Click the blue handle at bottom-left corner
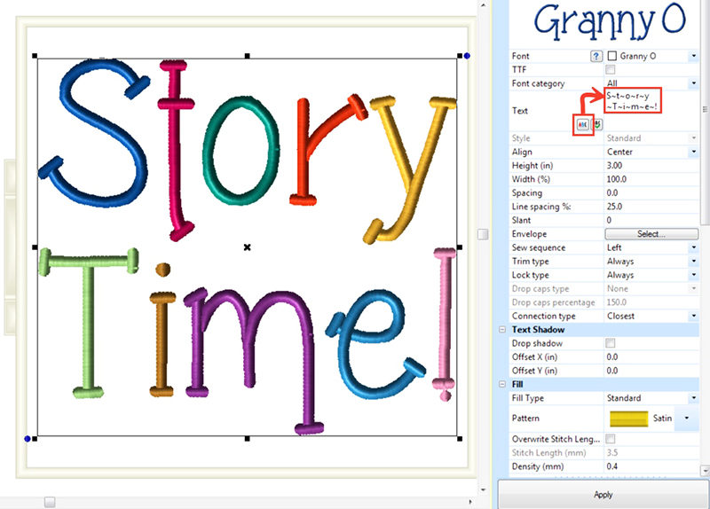This screenshot has height=509, width=710. (x=28, y=439)
